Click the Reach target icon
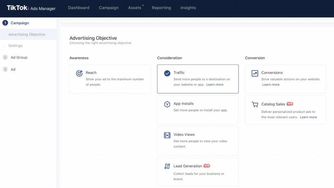The image size is (334, 188). click(79, 73)
